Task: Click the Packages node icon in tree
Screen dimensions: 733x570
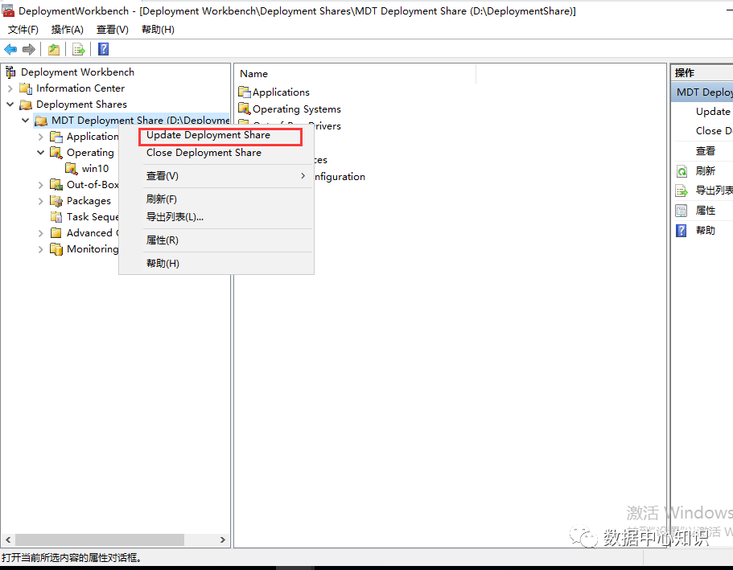Action: point(56,201)
